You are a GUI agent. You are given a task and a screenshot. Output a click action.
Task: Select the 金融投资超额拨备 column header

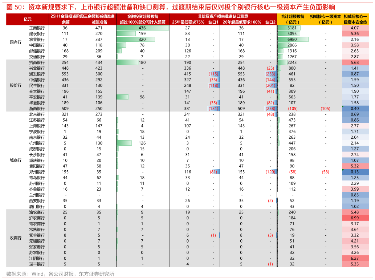(142, 17)
